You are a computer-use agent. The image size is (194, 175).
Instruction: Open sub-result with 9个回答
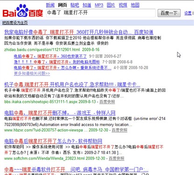click(x=50, y=56)
